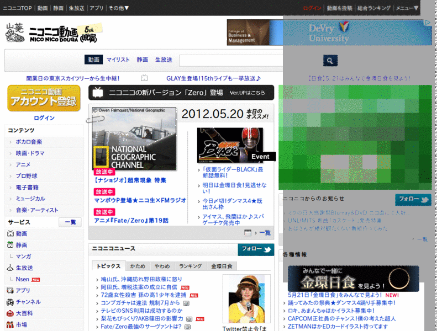Click the 動画 service icon in sidebar
Screen dimensions: 442x331
(10, 233)
